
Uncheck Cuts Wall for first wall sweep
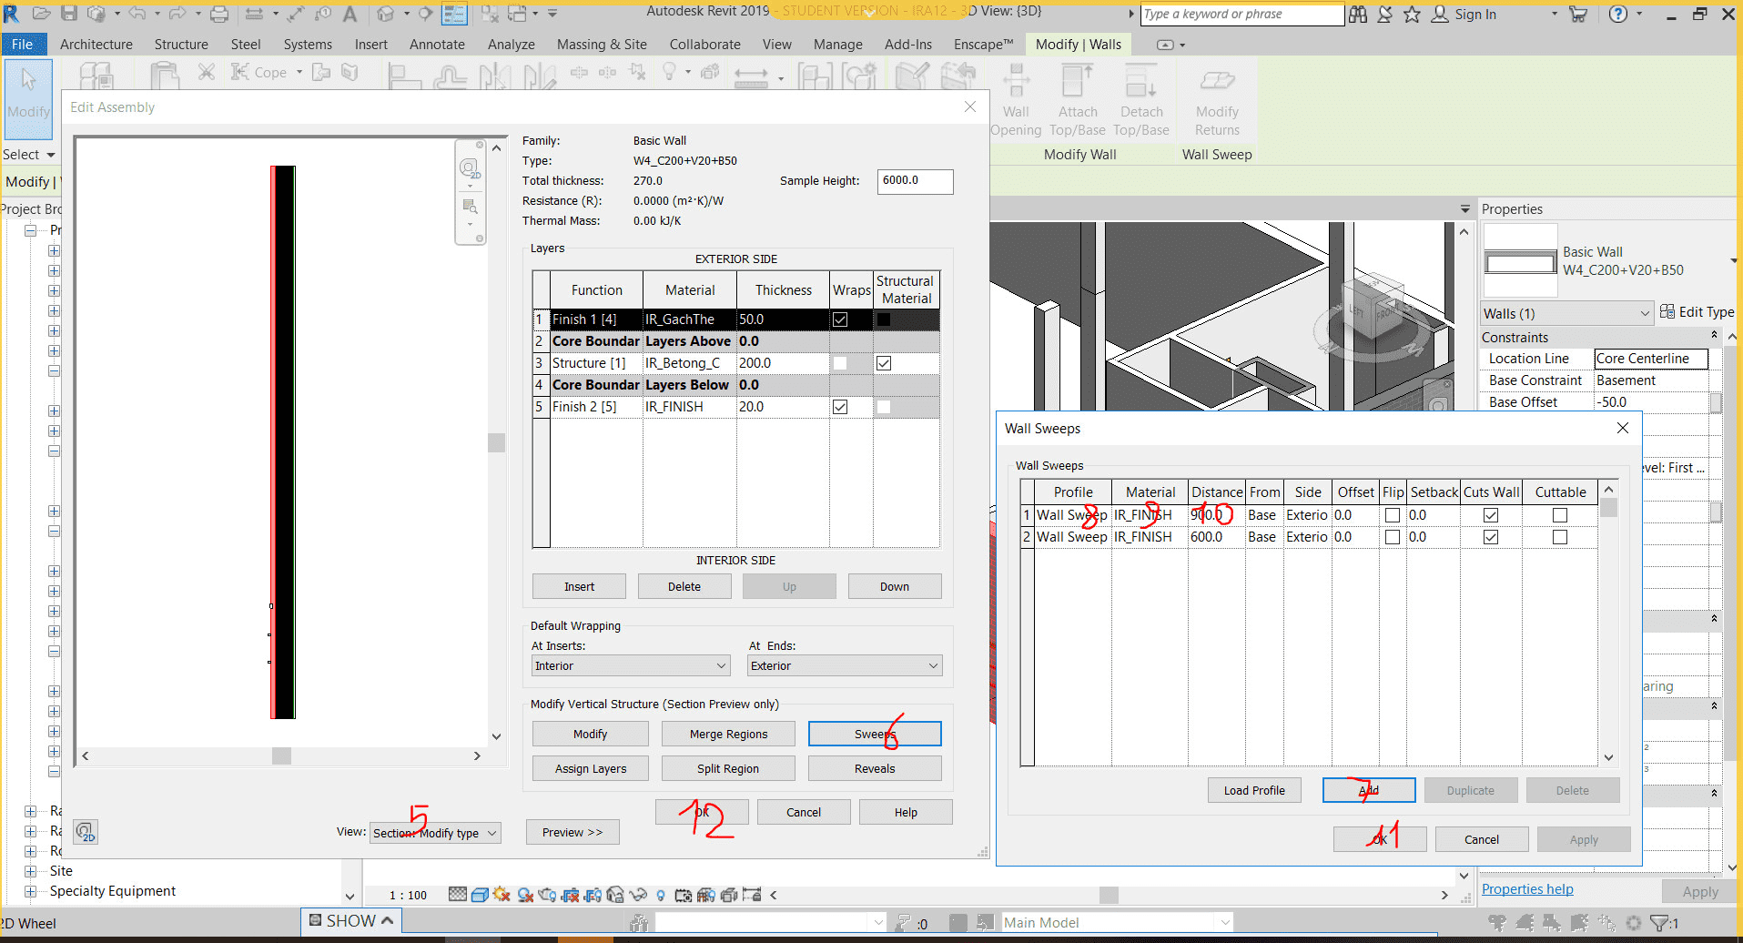pos(1491,515)
